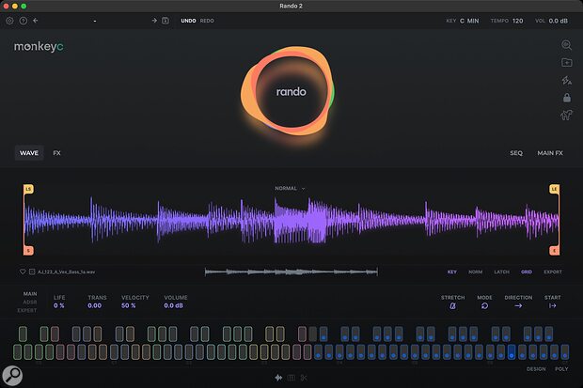Click the add folder icon
Image resolution: width=583 pixels, height=388 pixels.
coord(566,62)
